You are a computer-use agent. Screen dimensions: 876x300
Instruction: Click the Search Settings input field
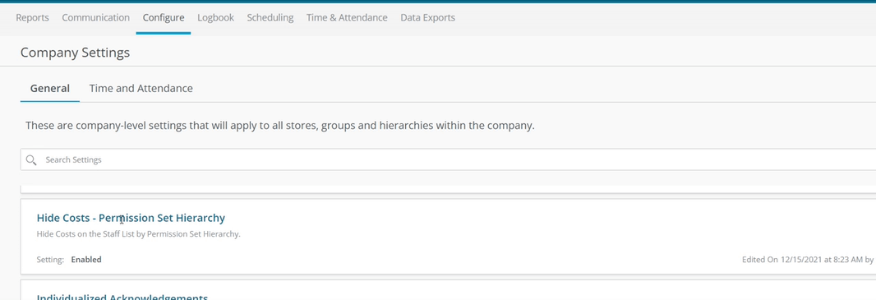449,159
